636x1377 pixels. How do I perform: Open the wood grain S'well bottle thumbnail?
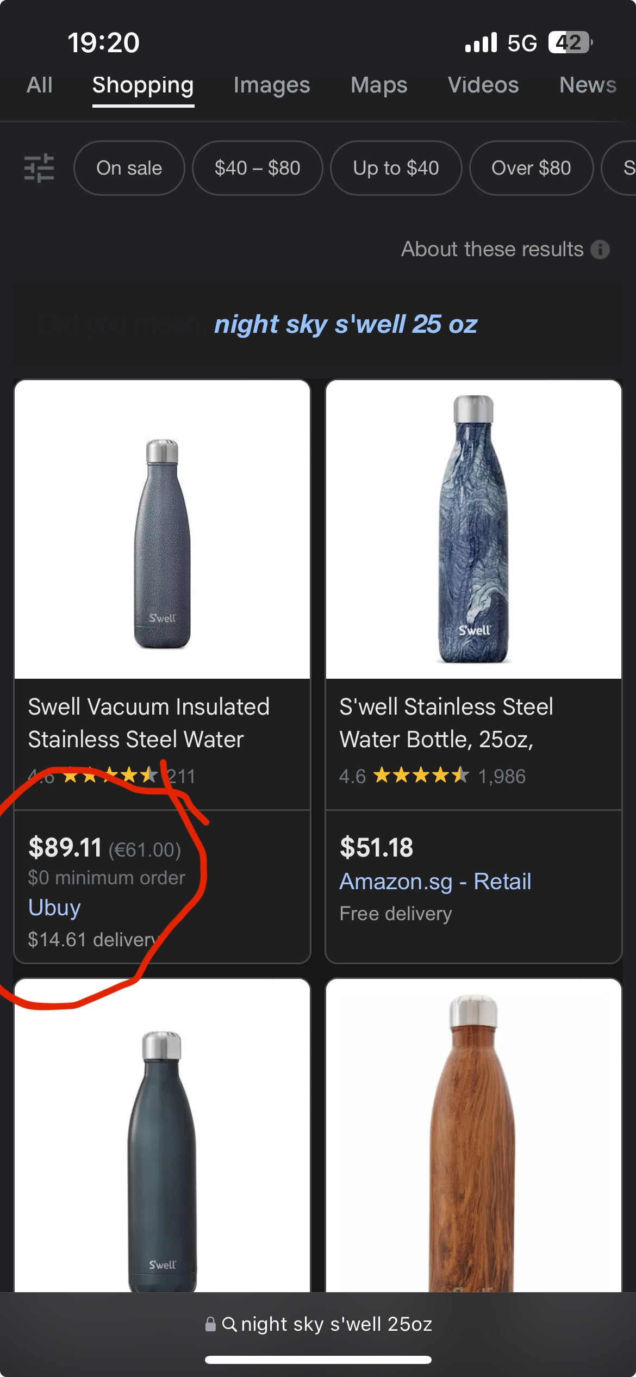[473, 1142]
